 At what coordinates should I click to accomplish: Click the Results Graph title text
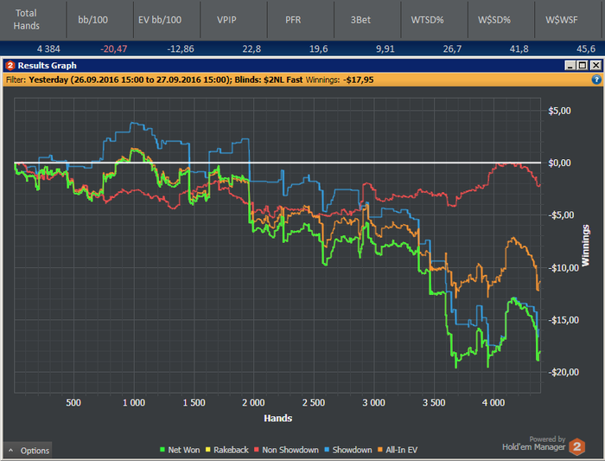tap(47, 65)
